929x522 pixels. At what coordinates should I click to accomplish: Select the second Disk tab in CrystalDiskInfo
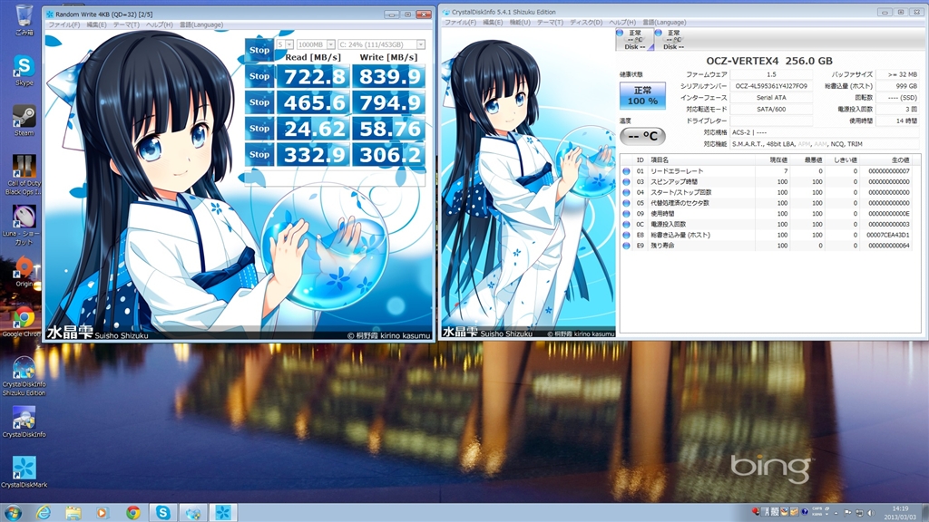pos(674,40)
